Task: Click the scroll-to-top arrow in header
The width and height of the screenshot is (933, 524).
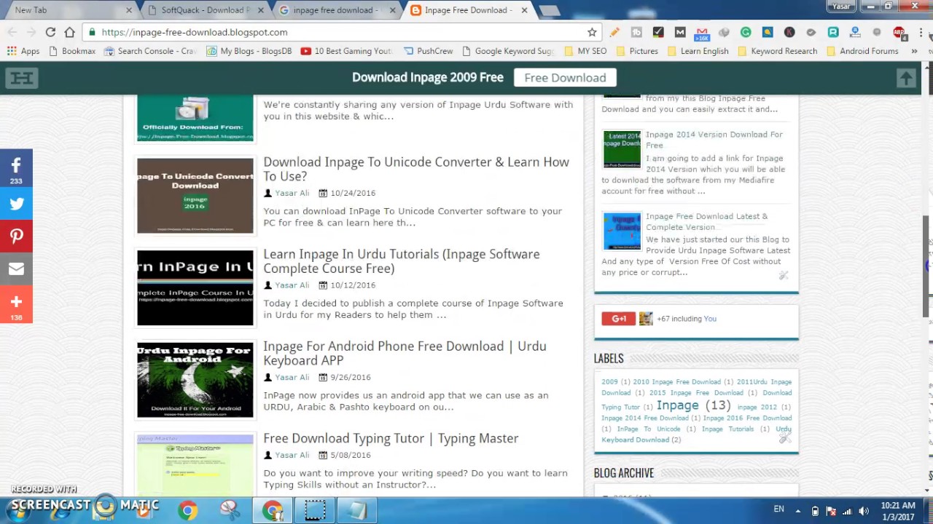Action: pos(905,78)
